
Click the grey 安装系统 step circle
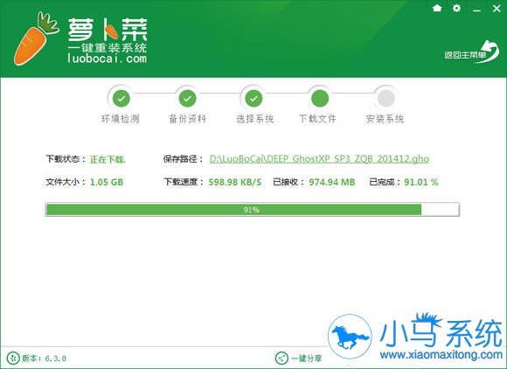386,98
